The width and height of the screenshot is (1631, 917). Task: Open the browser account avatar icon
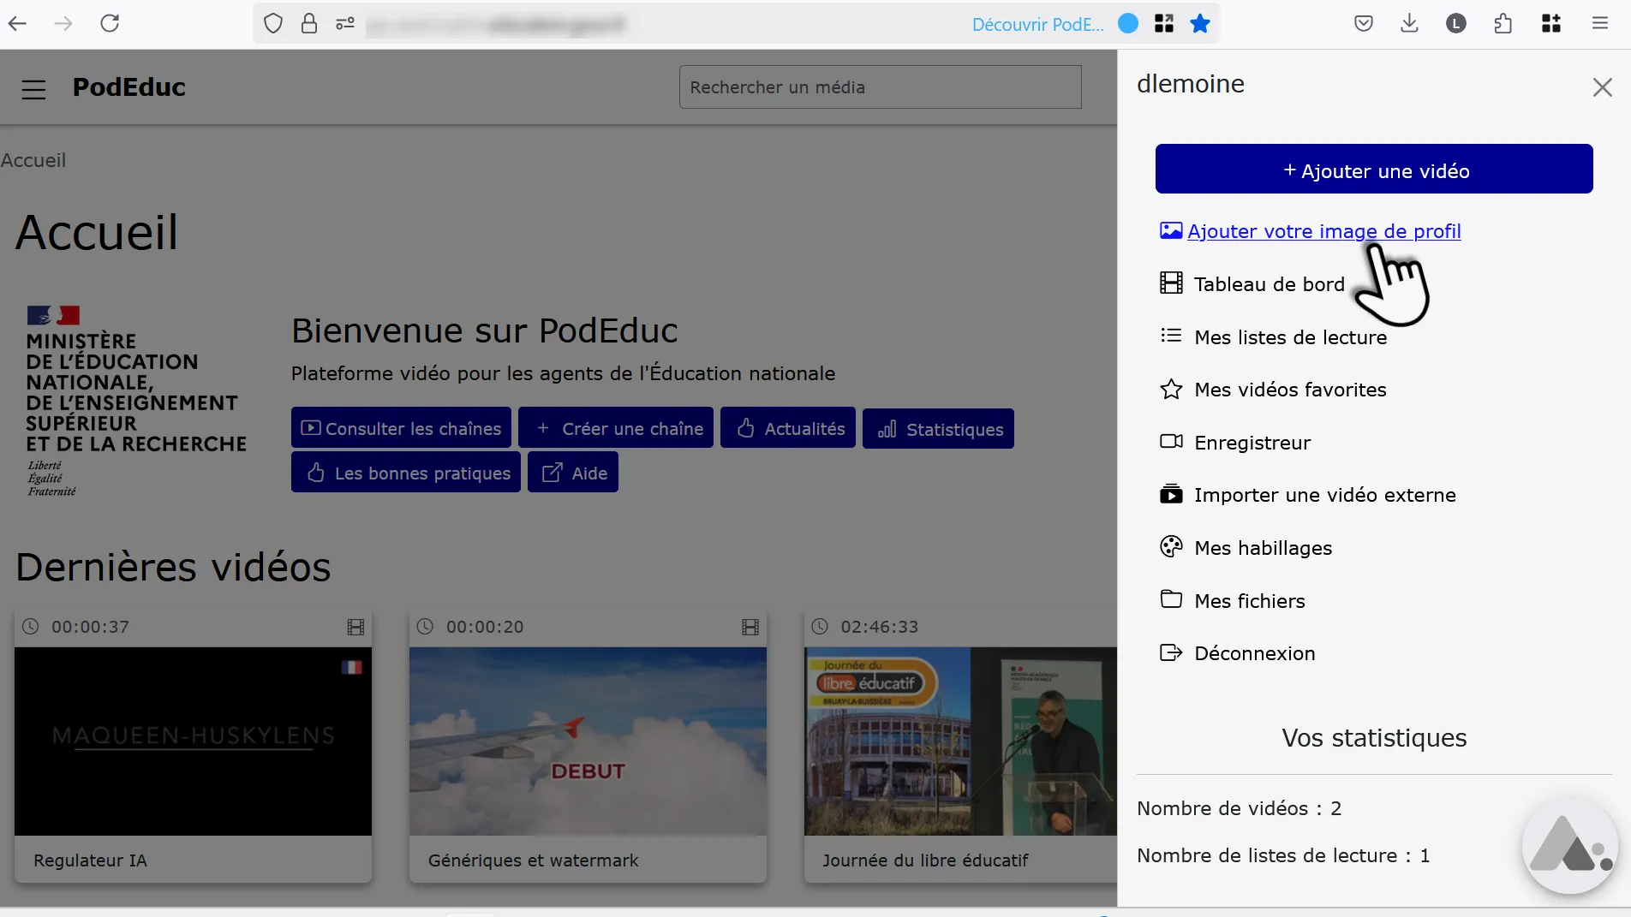click(x=1456, y=23)
